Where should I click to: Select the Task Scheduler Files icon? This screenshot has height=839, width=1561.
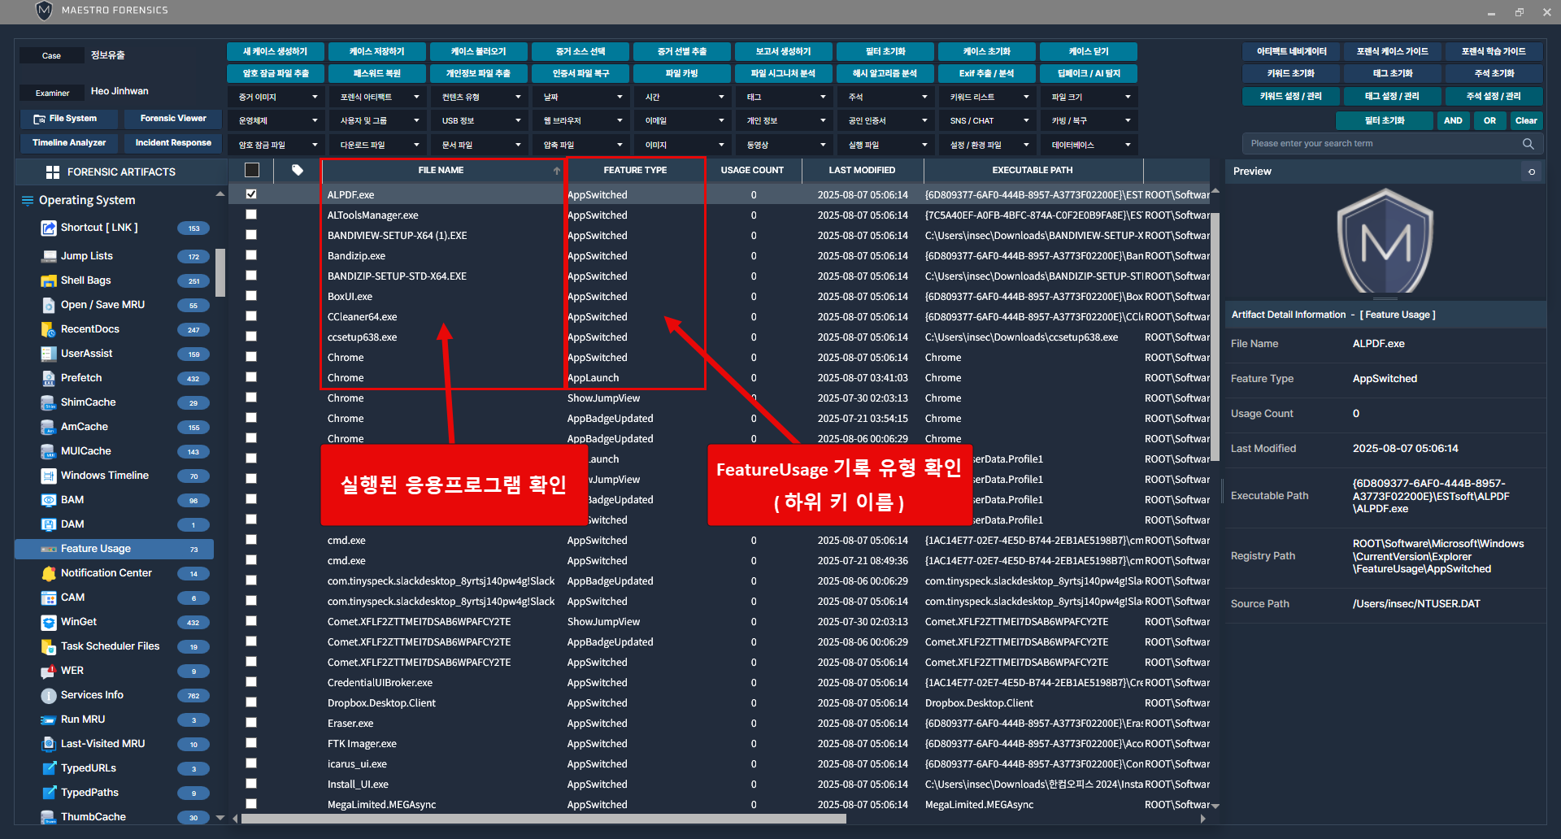[49, 646]
